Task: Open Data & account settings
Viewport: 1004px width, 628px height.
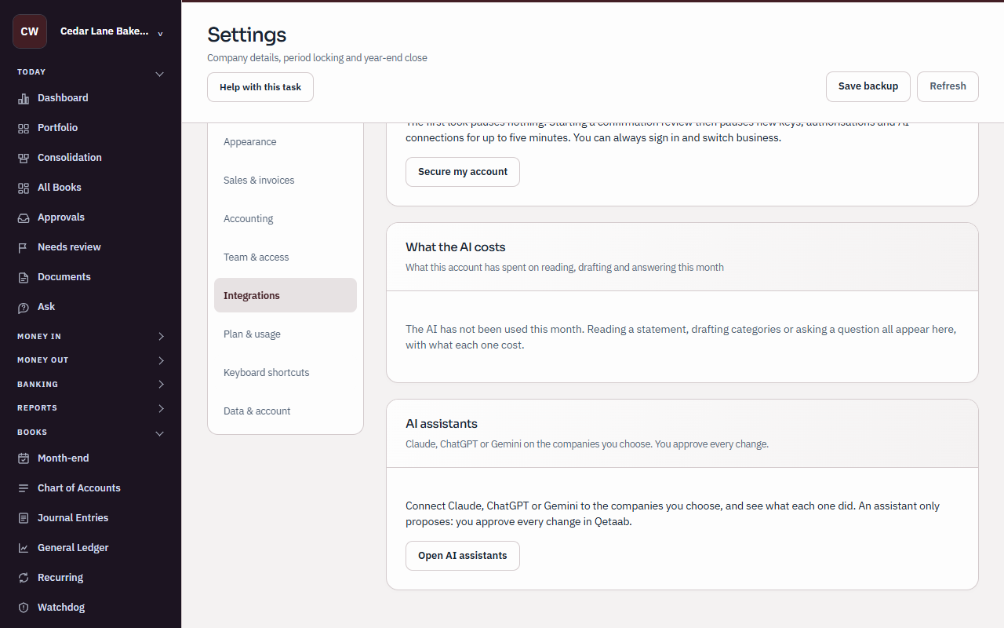Action: point(286,411)
